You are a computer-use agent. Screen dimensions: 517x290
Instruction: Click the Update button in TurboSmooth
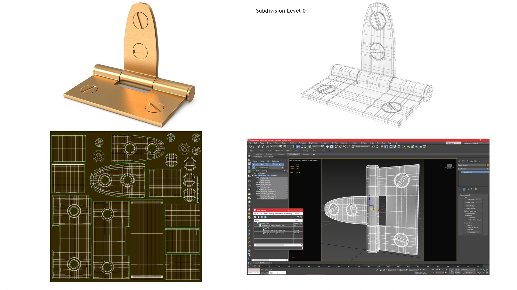click(473, 232)
